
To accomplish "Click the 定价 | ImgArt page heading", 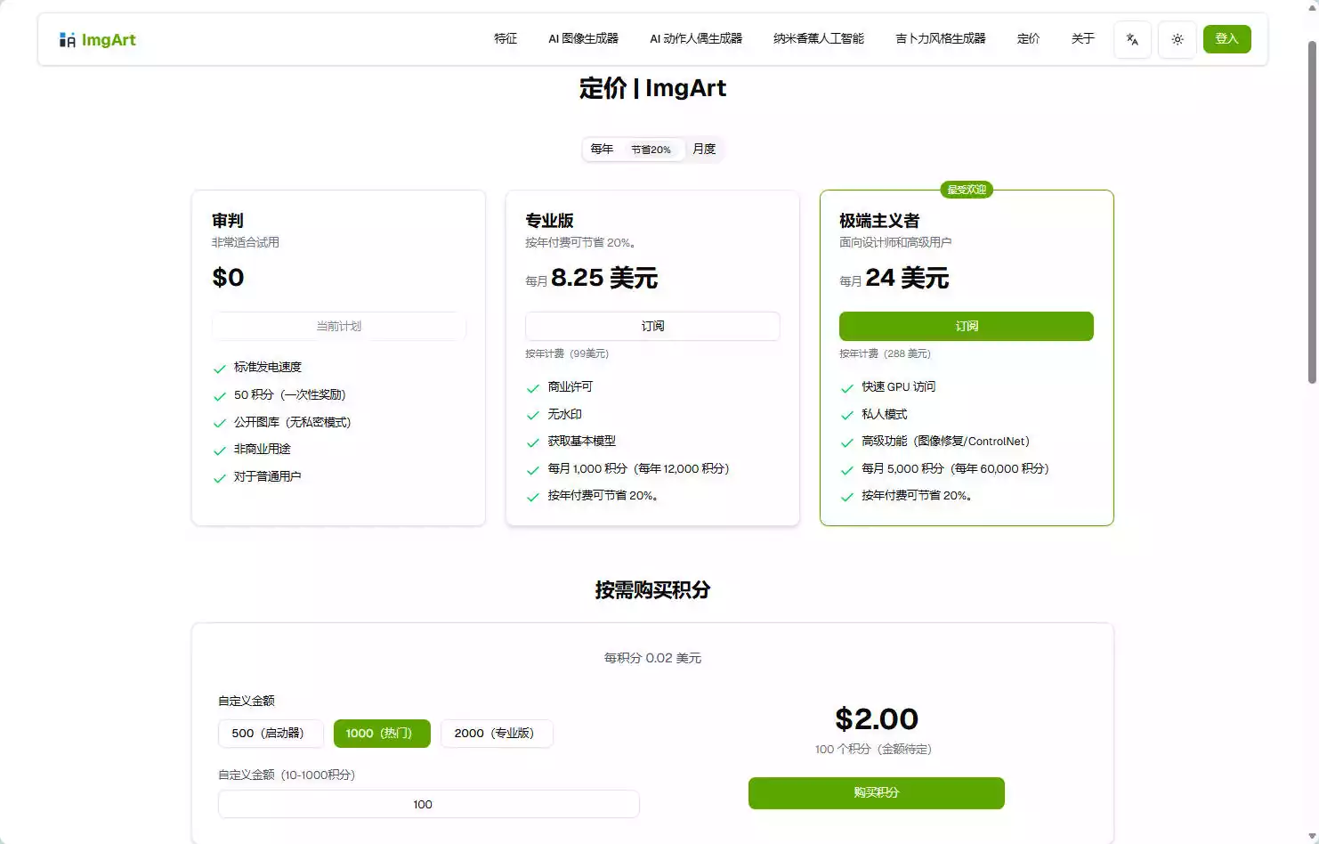I will [652, 88].
